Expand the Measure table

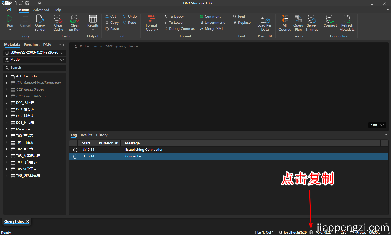click(x=7, y=129)
